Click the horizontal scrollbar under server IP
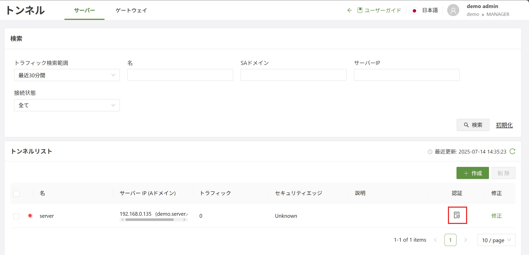The height and width of the screenshot is (255, 529). tap(150, 220)
